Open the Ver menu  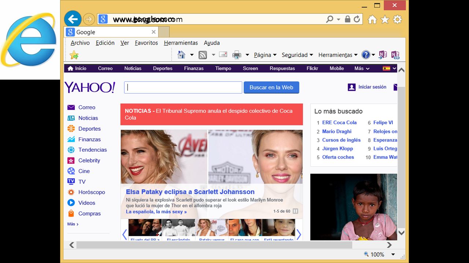pos(125,43)
